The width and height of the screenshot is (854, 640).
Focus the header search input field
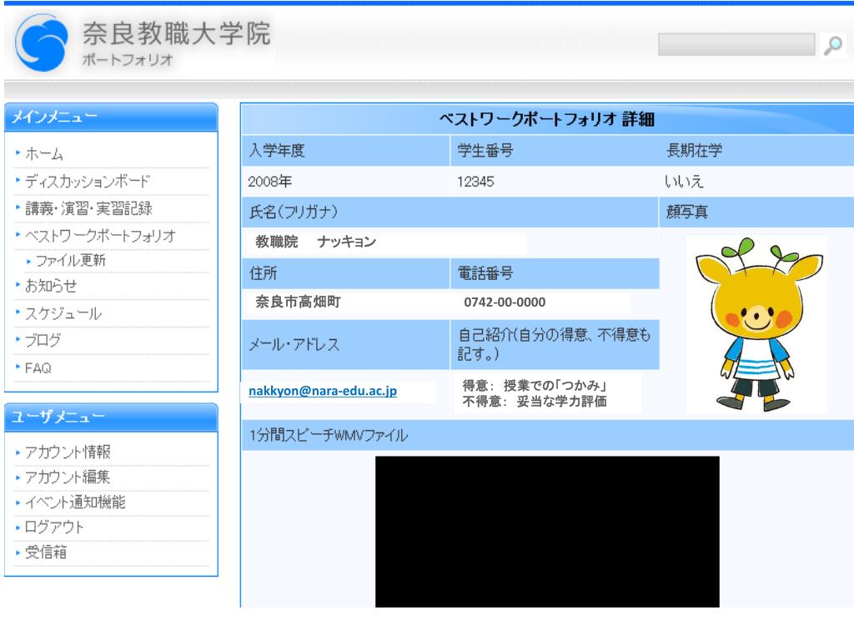736,45
